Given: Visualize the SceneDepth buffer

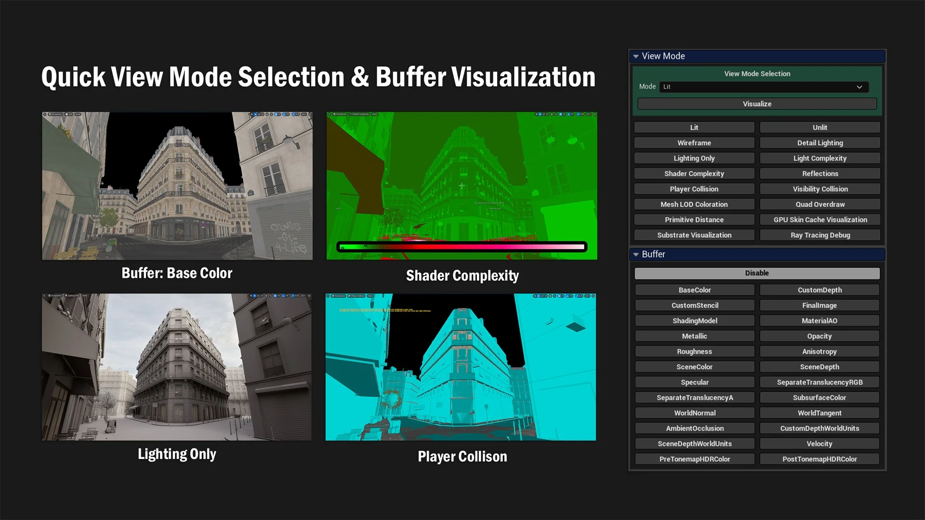Looking at the screenshot, I should point(819,367).
